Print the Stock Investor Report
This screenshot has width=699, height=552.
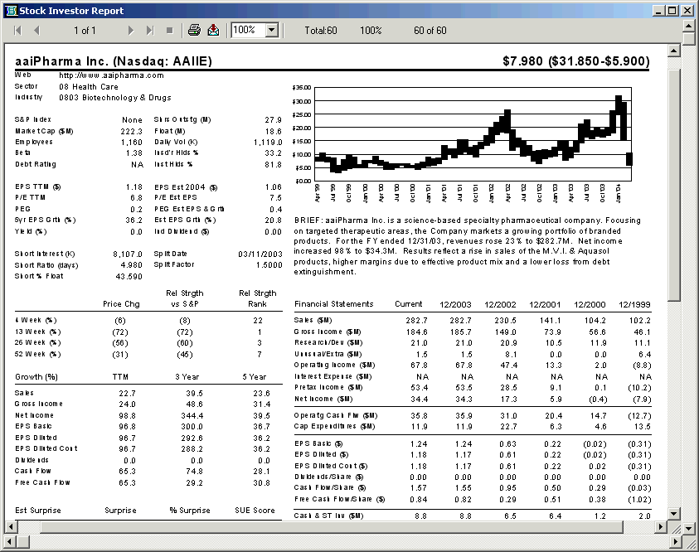coord(192,29)
